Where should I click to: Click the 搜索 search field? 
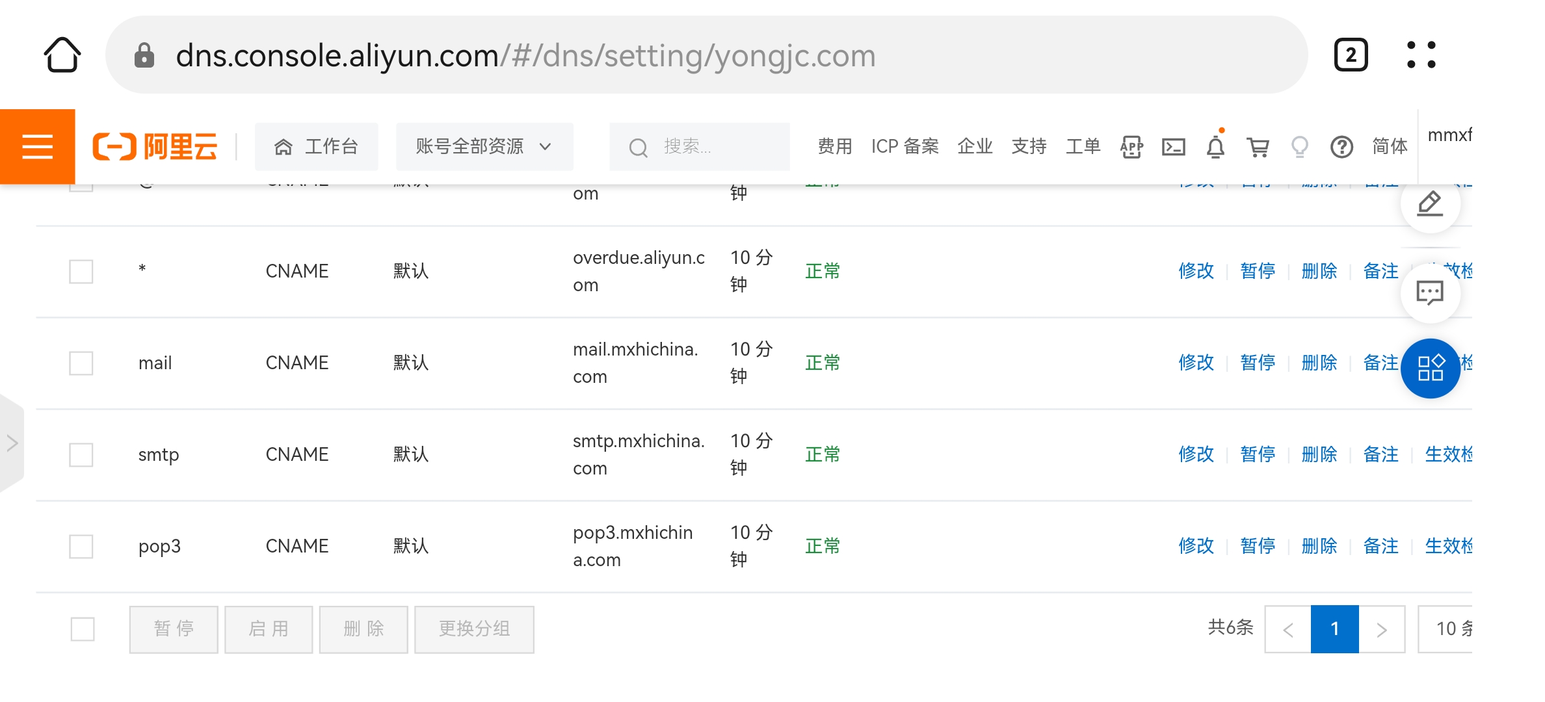[699, 146]
